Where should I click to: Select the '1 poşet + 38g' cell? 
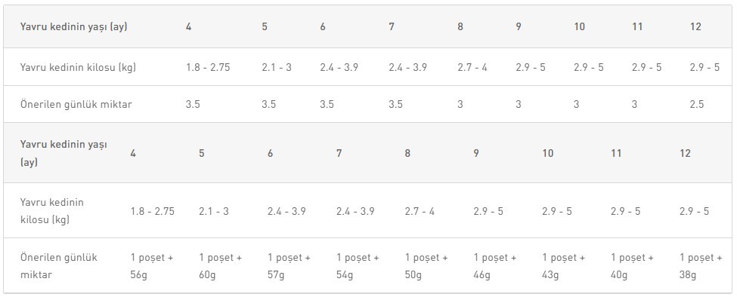click(x=701, y=266)
